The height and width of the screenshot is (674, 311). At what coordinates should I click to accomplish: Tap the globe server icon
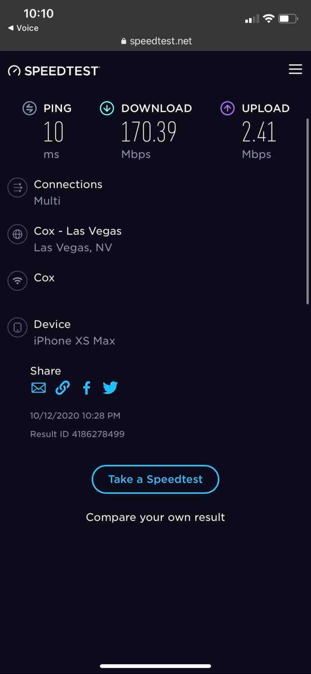coord(17,234)
